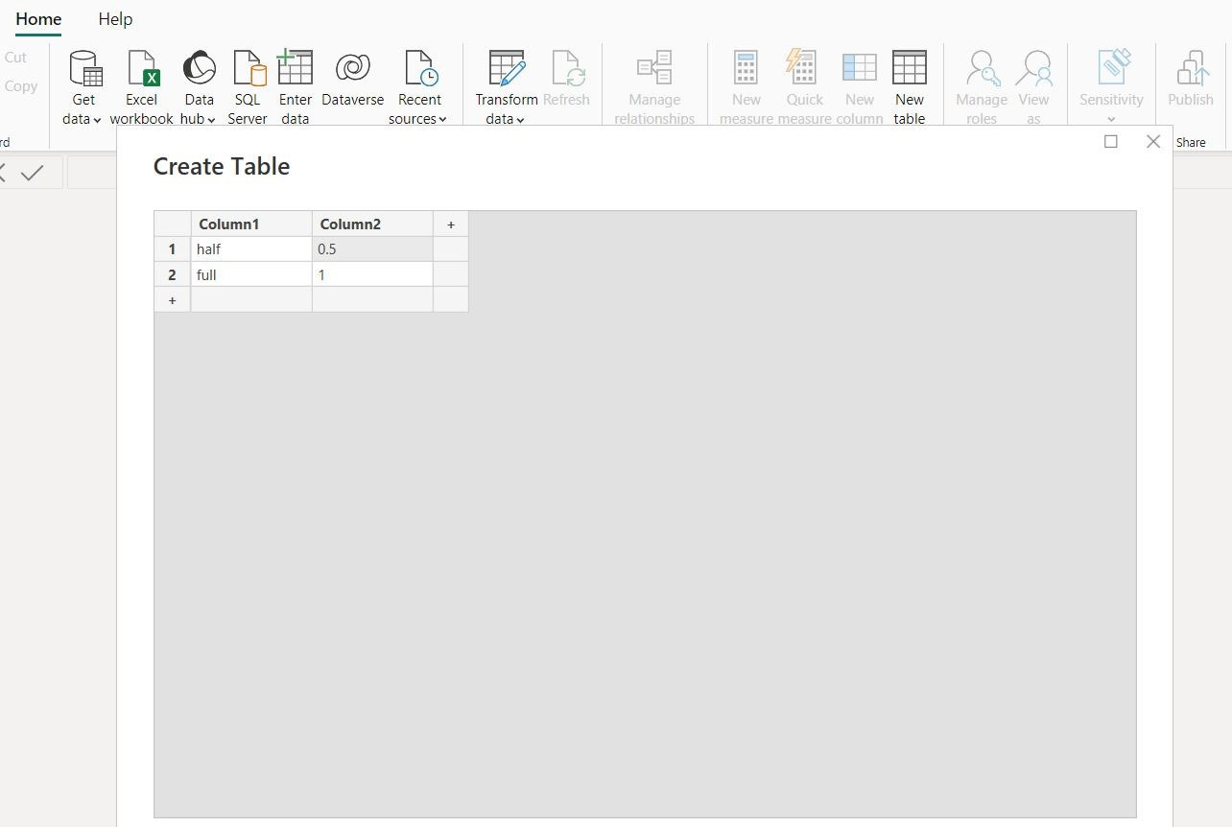Switch to the Help tab
1232x827 pixels.
[115, 18]
